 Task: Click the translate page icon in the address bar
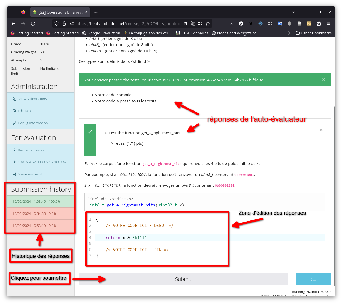(193, 24)
